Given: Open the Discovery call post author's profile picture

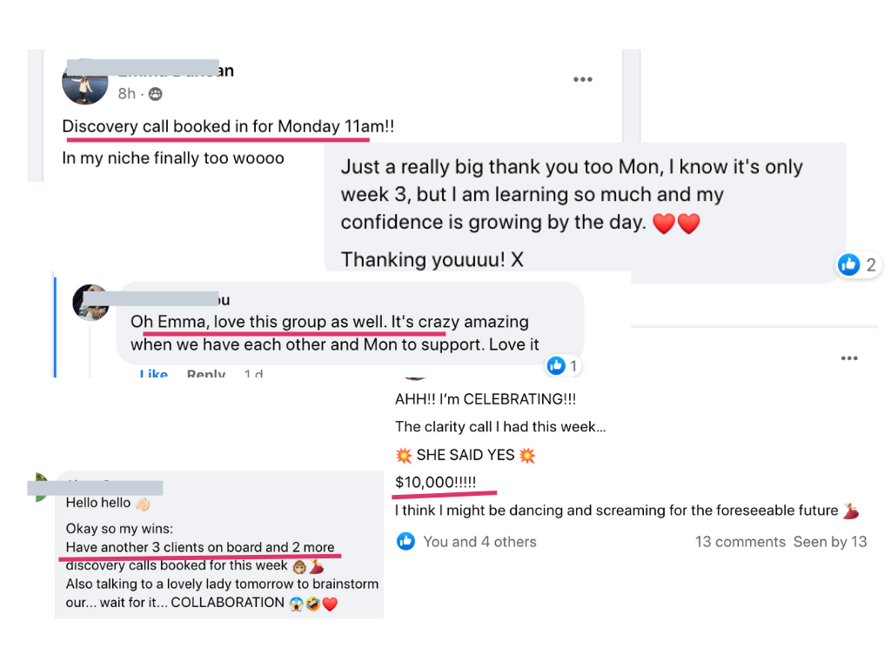Looking at the screenshot, I should click(84, 83).
